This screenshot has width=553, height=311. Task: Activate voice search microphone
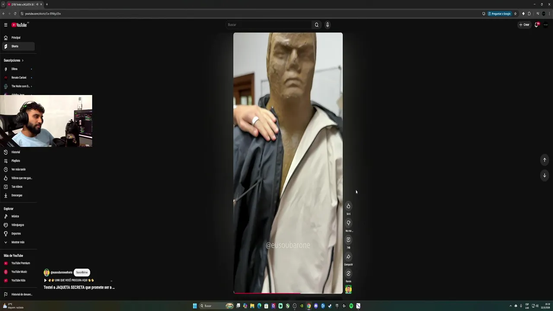pos(327,25)
